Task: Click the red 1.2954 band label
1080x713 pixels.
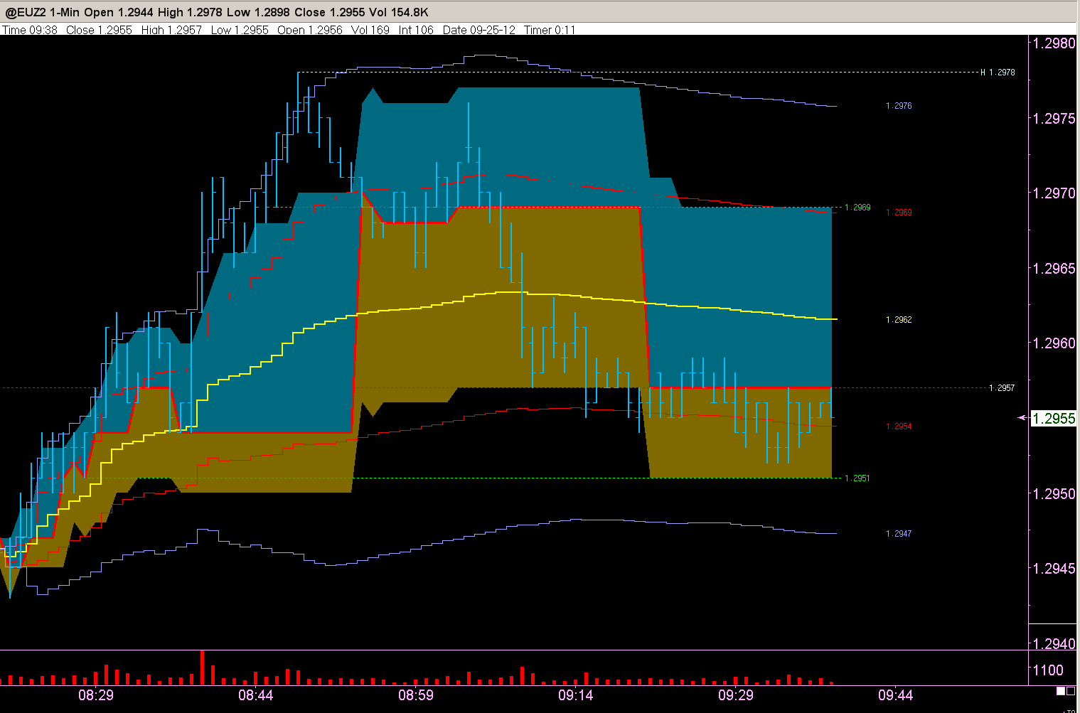Action: [899, 427]
